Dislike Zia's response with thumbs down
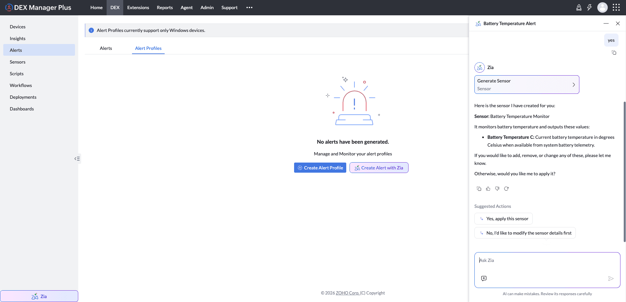The image size is (626, 302). tap(497, 189)
